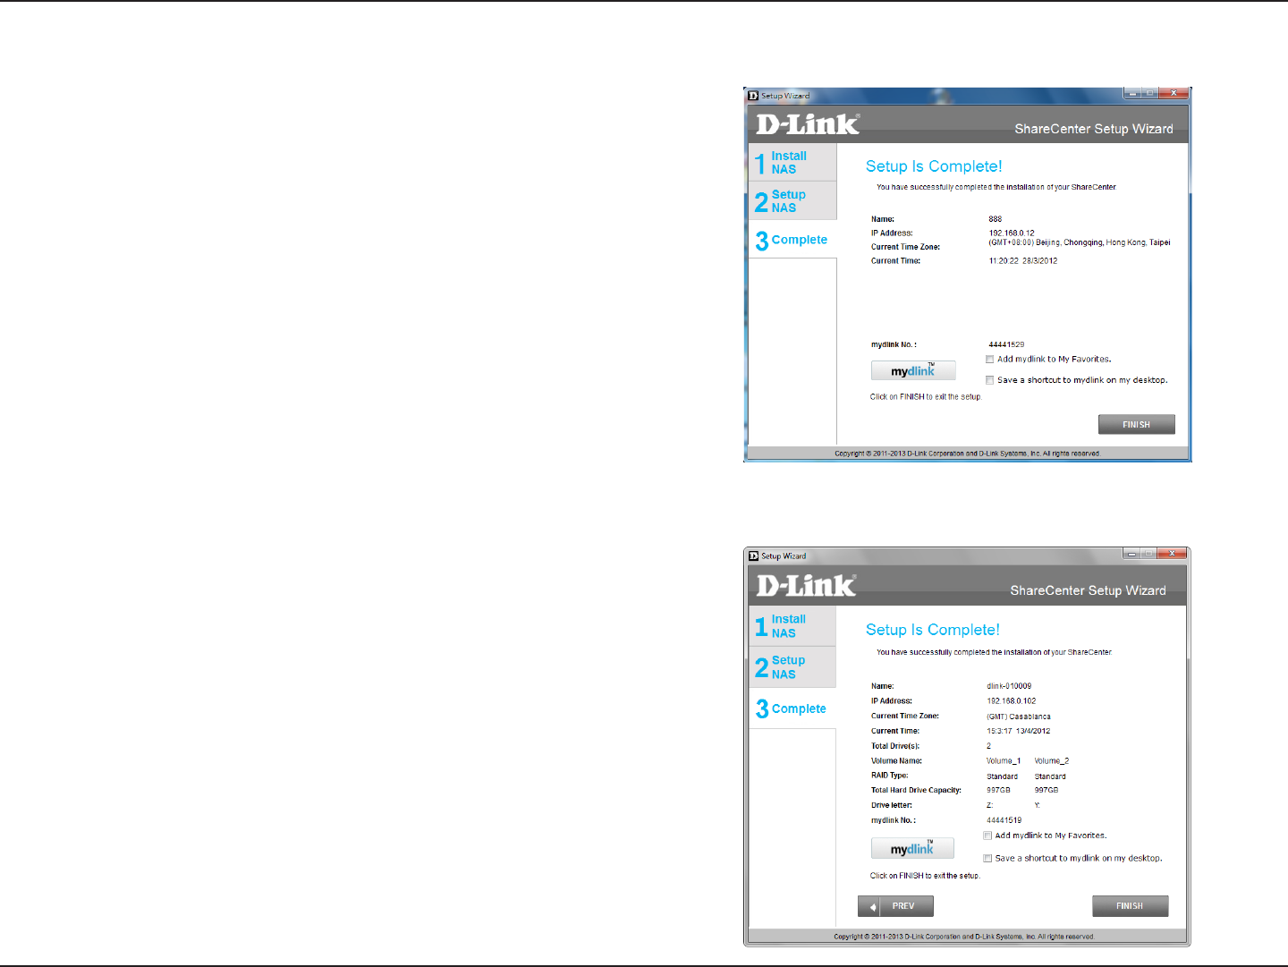Go to step 1 Install NAS in the dlink-010009 wizard
Image resolution: width=1288 pixels, height=967 pixels.
coord(792,626)
